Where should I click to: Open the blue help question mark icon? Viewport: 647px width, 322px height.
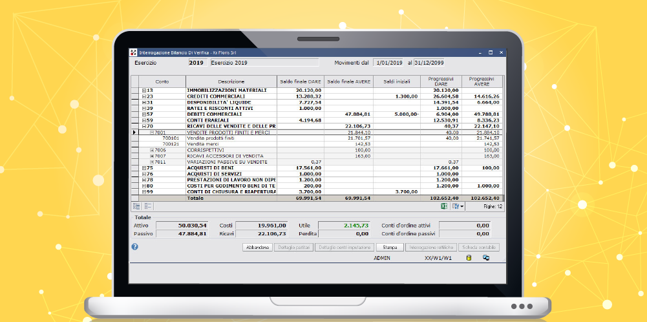click(134, 246)
